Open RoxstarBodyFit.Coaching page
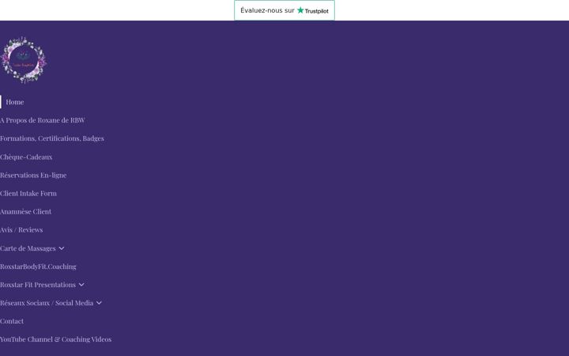The image size is (569, 356). 38,267
